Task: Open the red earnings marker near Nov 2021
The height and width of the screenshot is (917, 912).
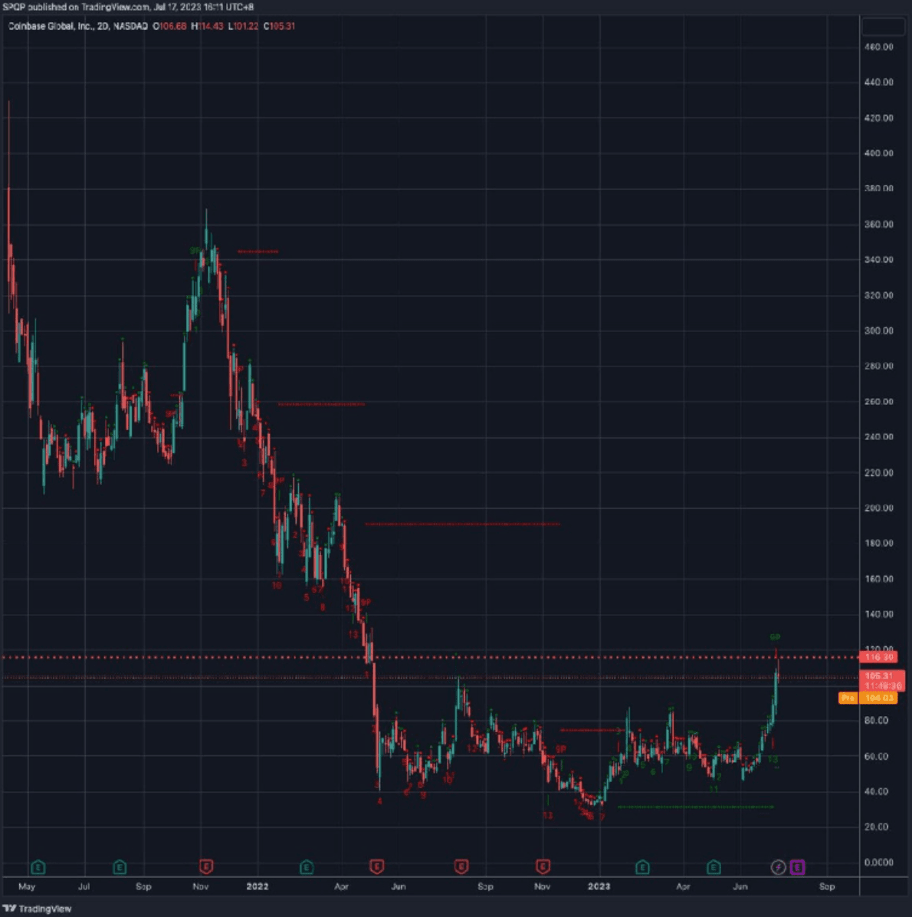Action: [x=205, y=867]
